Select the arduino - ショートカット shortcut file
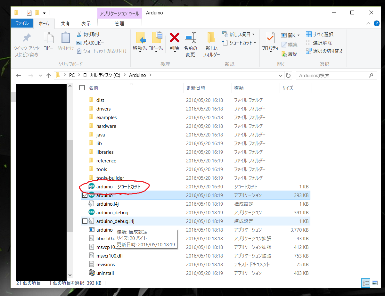385x296 pixels. tap(195, 186)
